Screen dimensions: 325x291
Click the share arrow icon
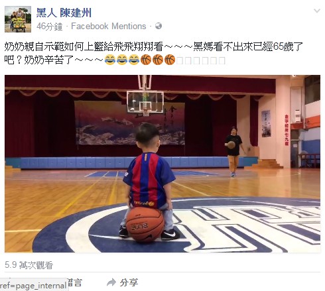(111, 282)
